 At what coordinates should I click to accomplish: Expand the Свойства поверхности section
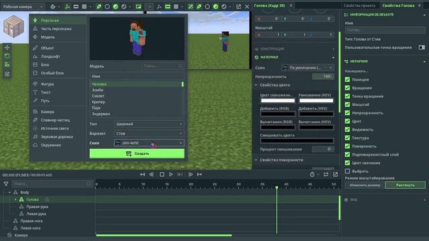tap(256, 160)
